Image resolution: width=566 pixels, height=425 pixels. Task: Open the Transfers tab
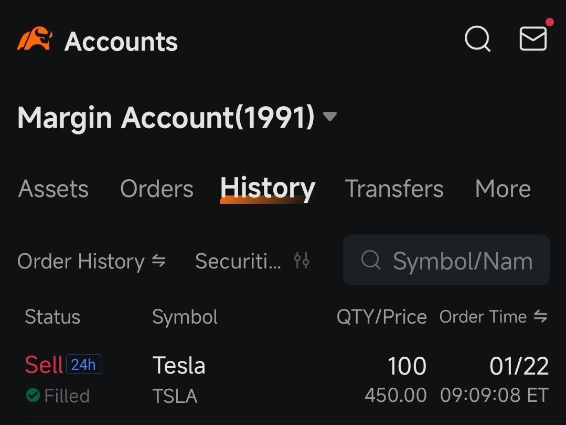(394, 189)
